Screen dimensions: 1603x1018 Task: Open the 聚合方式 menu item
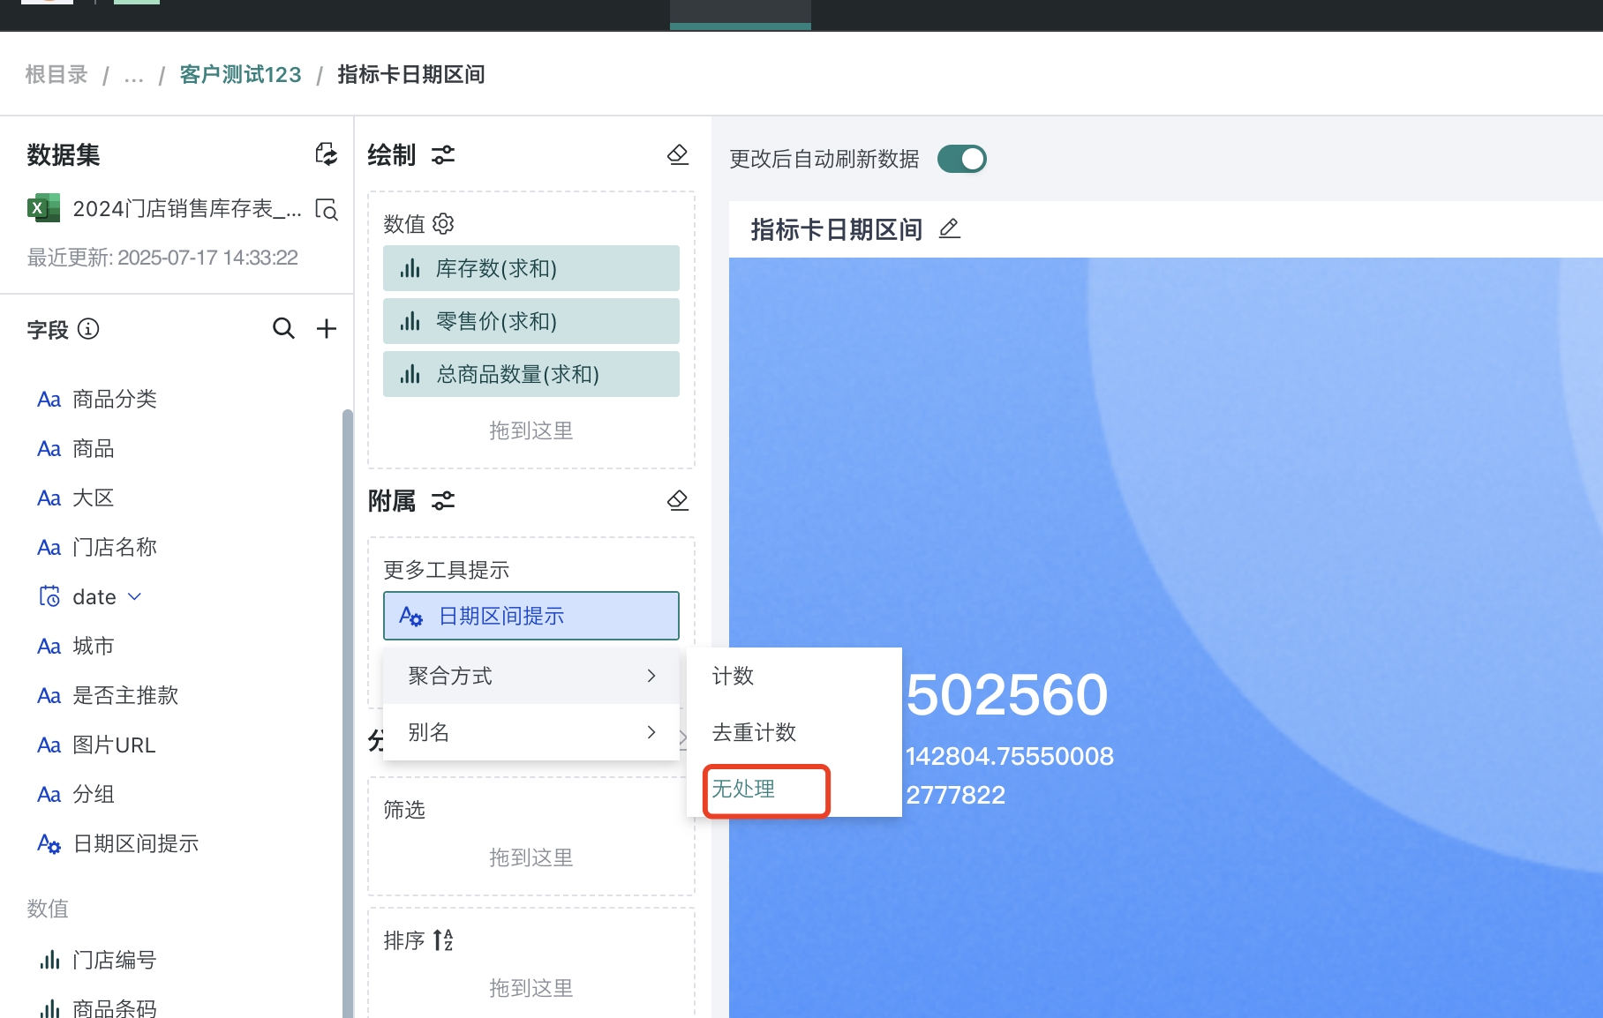pos(531,676)
